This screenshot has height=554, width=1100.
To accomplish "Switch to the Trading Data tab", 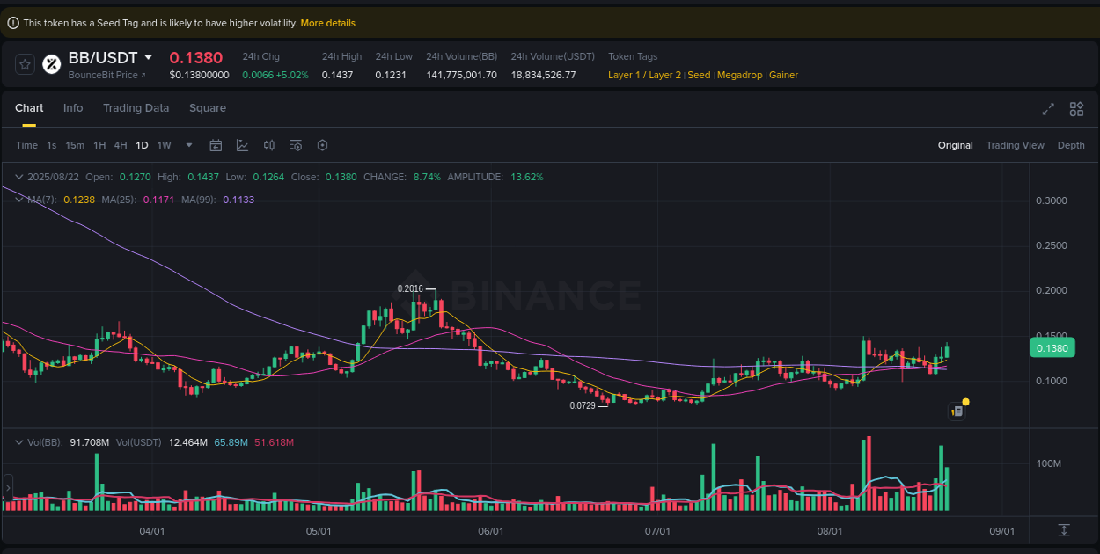I will pos(136,107).
